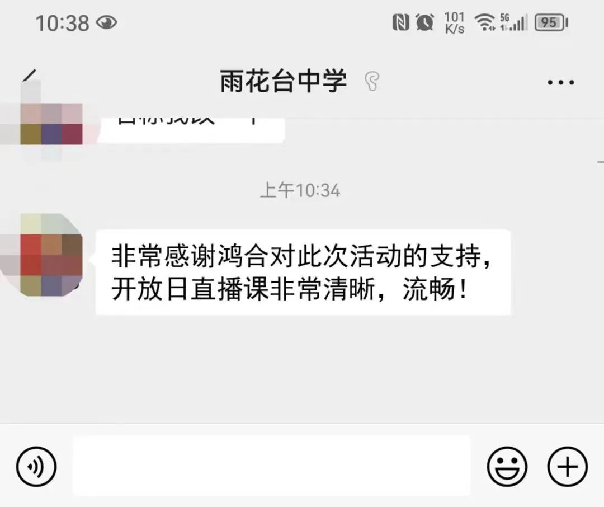Expand the plus attachments panel

tap(568, 467)
